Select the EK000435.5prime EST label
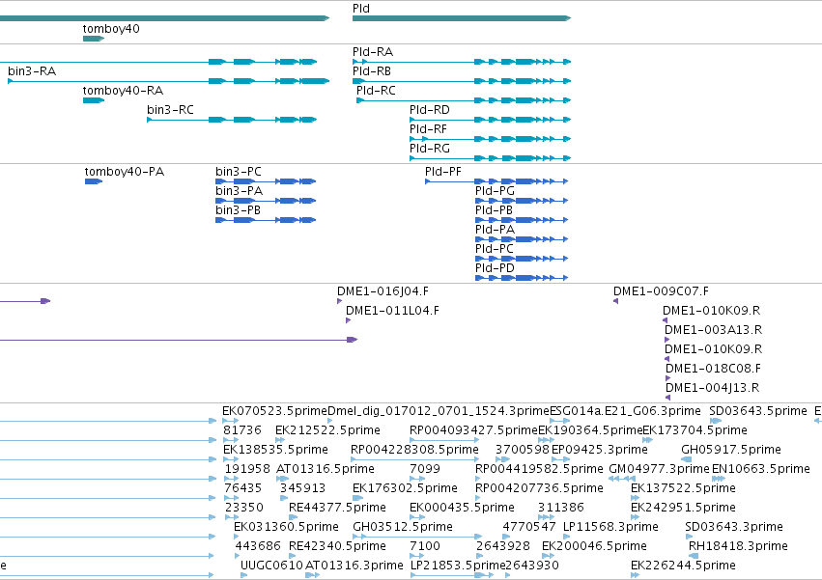Viewport: 822px width, 580px height. pyautogui.click(x=463, y=509)
